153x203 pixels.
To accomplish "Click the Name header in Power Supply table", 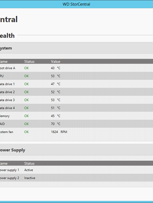I will coord(4,163).
